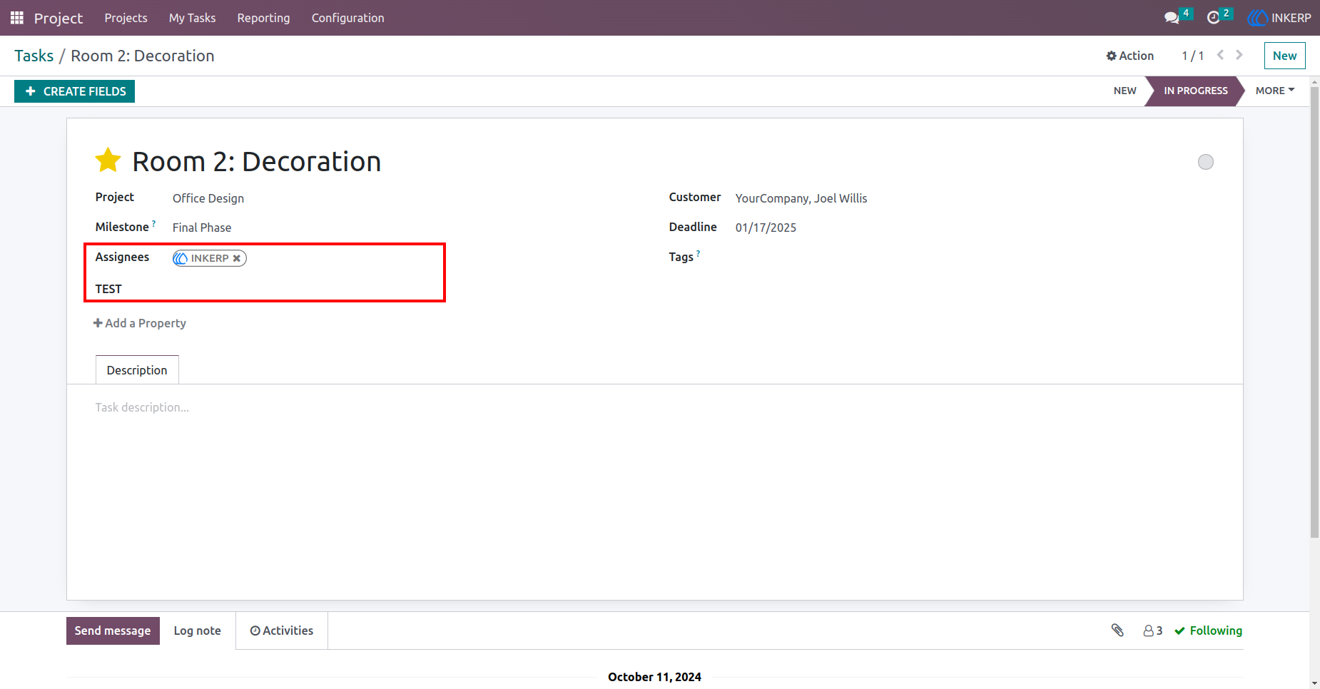Image resolution: width=1320 pixels, height=689 pixels.
Task: Click the task description text area
Action: point(655,407)
